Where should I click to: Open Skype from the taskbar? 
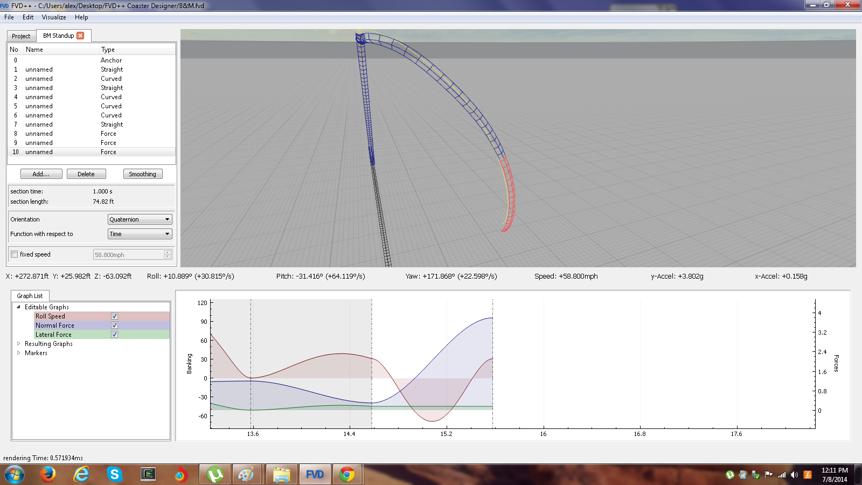click(x=114, y=475)
